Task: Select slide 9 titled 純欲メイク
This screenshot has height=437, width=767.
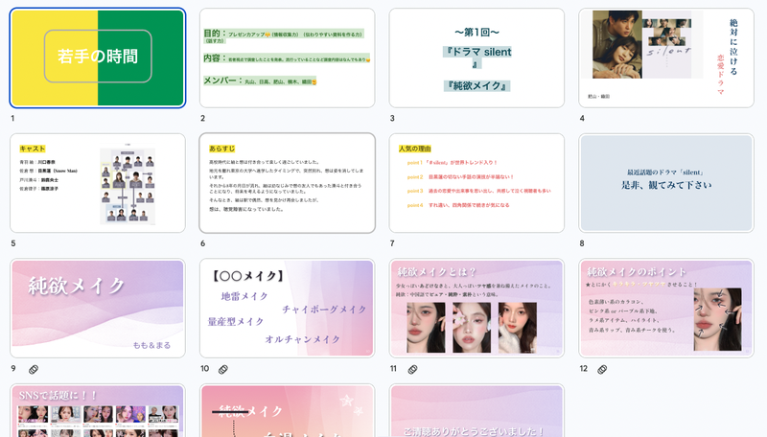Action: 98,309
